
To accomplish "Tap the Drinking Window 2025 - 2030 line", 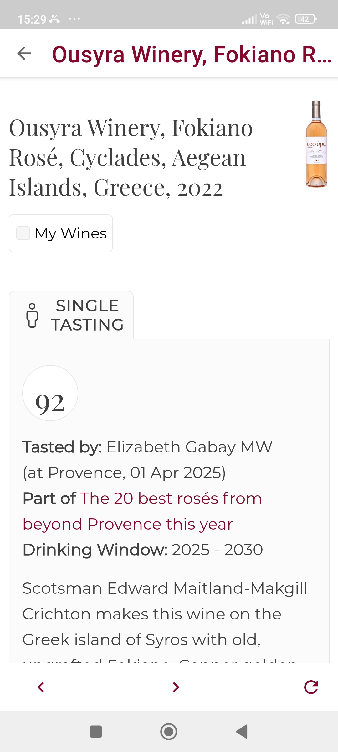I will (143, 550).
